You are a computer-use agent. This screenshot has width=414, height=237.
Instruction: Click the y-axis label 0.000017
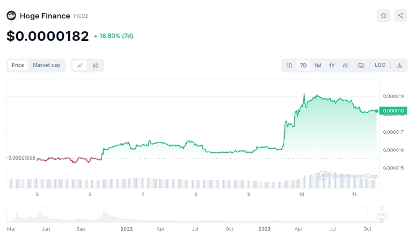coord(393,132)
